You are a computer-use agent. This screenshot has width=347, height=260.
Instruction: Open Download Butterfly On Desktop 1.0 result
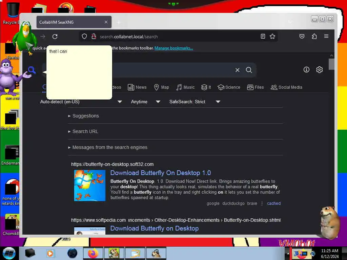pos(161,173)
